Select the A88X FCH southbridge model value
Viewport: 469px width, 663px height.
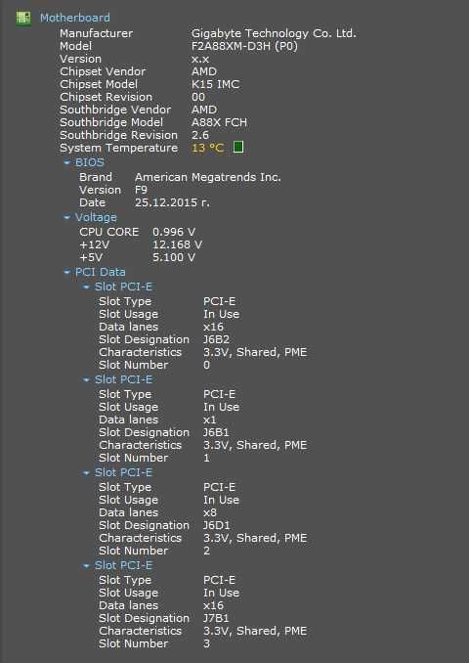click(x=219, y=122)
